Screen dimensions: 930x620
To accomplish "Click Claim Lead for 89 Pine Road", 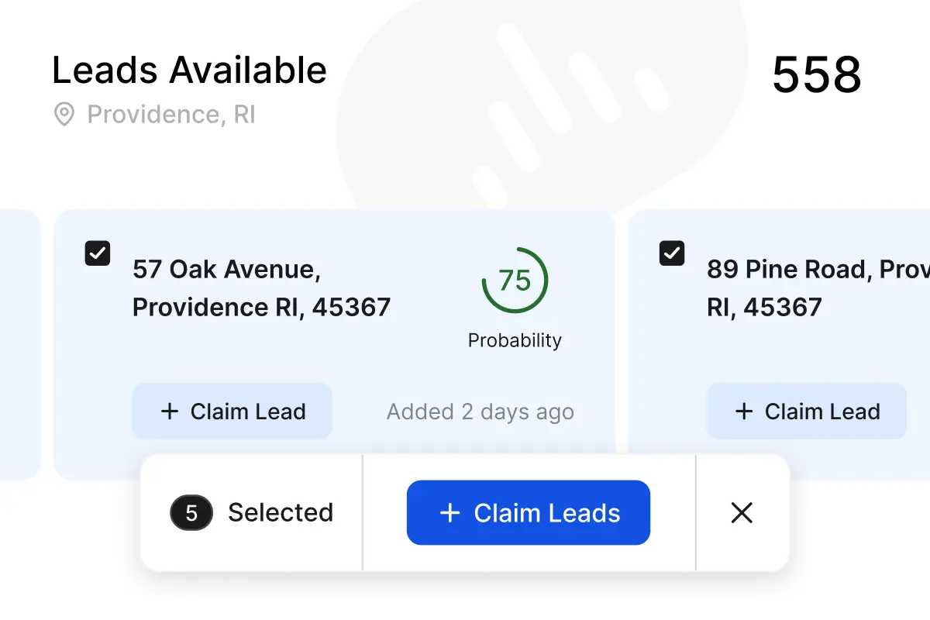I will (x=806, y=411).
